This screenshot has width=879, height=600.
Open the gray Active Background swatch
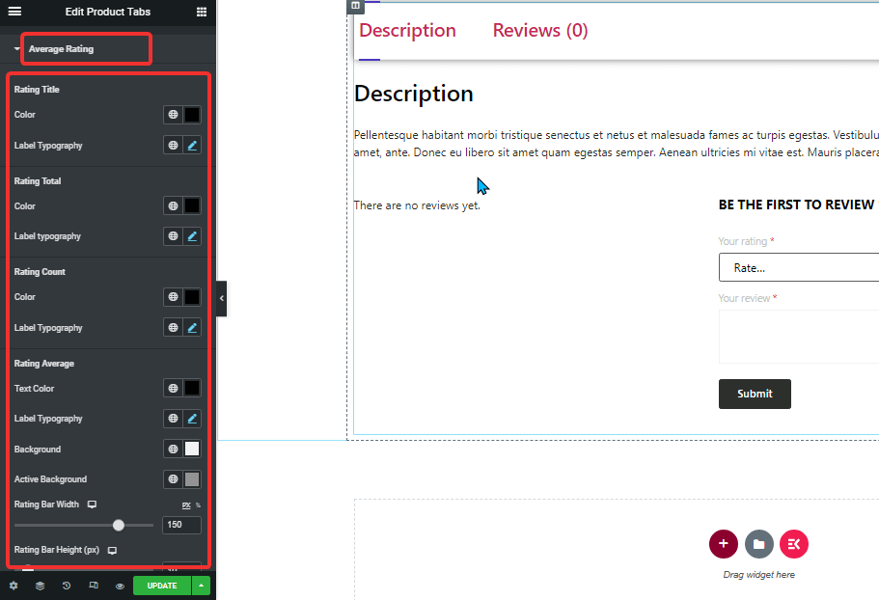click(x=192, y=479)
